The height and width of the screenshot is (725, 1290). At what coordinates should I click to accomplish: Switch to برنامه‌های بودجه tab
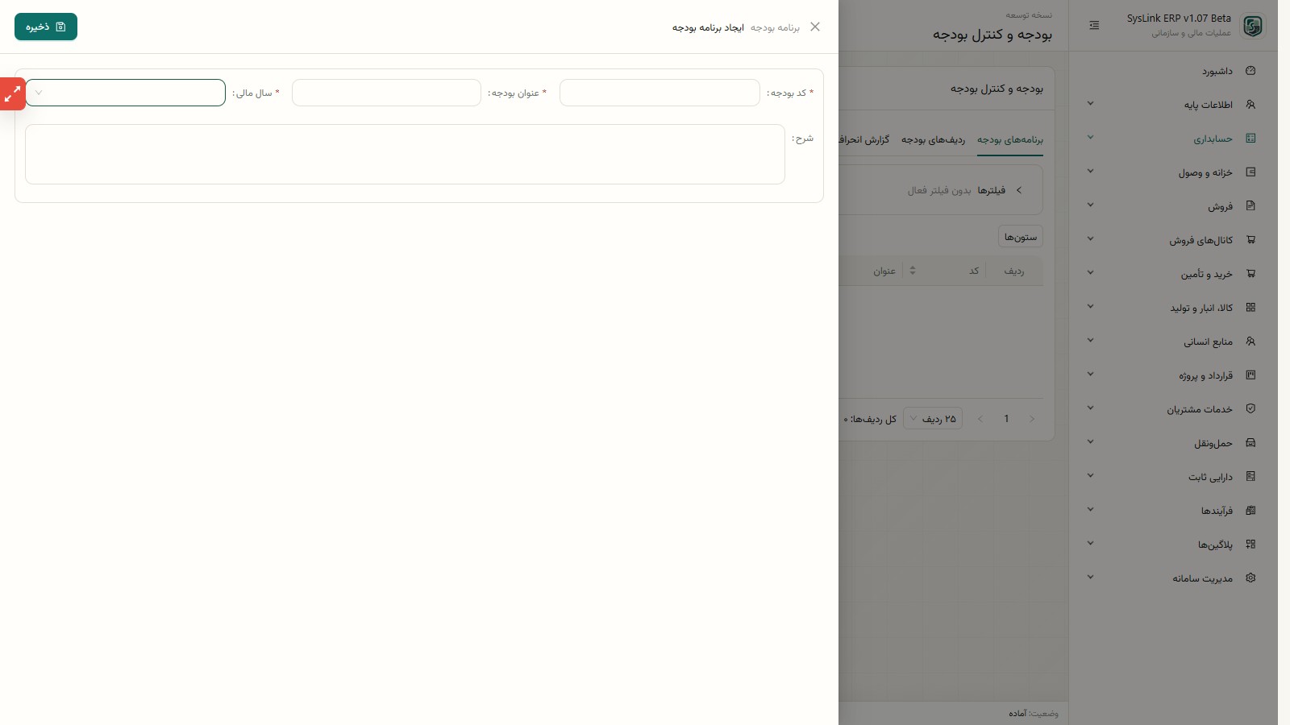tap(1010, 140)
